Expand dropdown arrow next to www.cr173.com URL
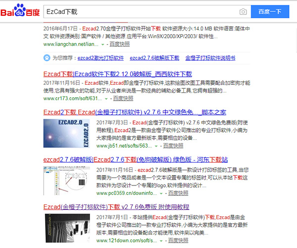The height and width of the screenshot is (248, 297). (x=106, y=99)
